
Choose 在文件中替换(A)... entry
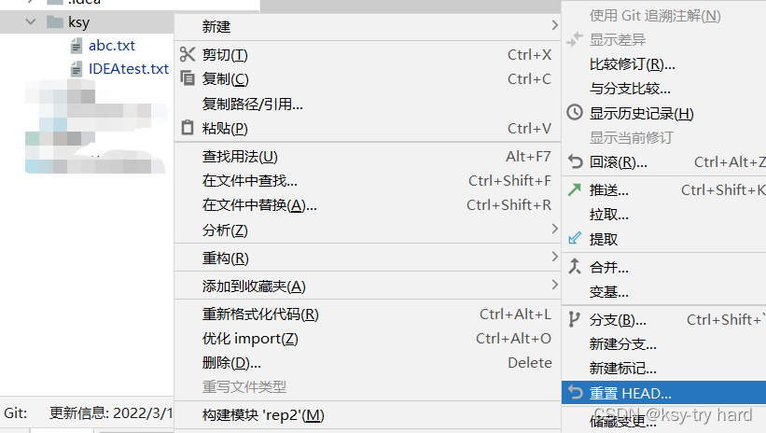(x=368, y=205)
